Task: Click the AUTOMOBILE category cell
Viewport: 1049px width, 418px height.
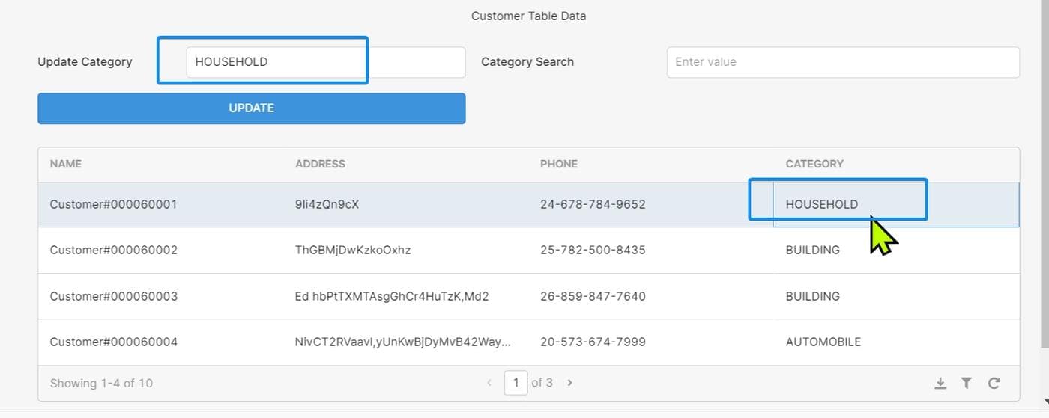Action: point(823,342)
